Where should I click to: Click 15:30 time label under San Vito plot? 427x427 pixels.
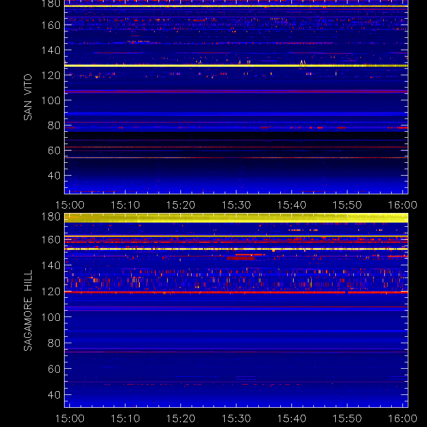(236, 205)
